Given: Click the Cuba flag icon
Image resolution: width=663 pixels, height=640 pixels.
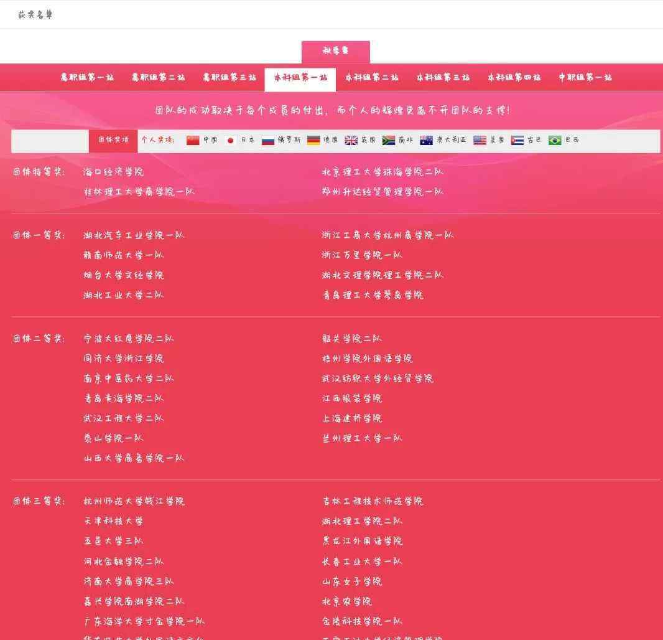Looking at the screenshot, I should [517, 140].
